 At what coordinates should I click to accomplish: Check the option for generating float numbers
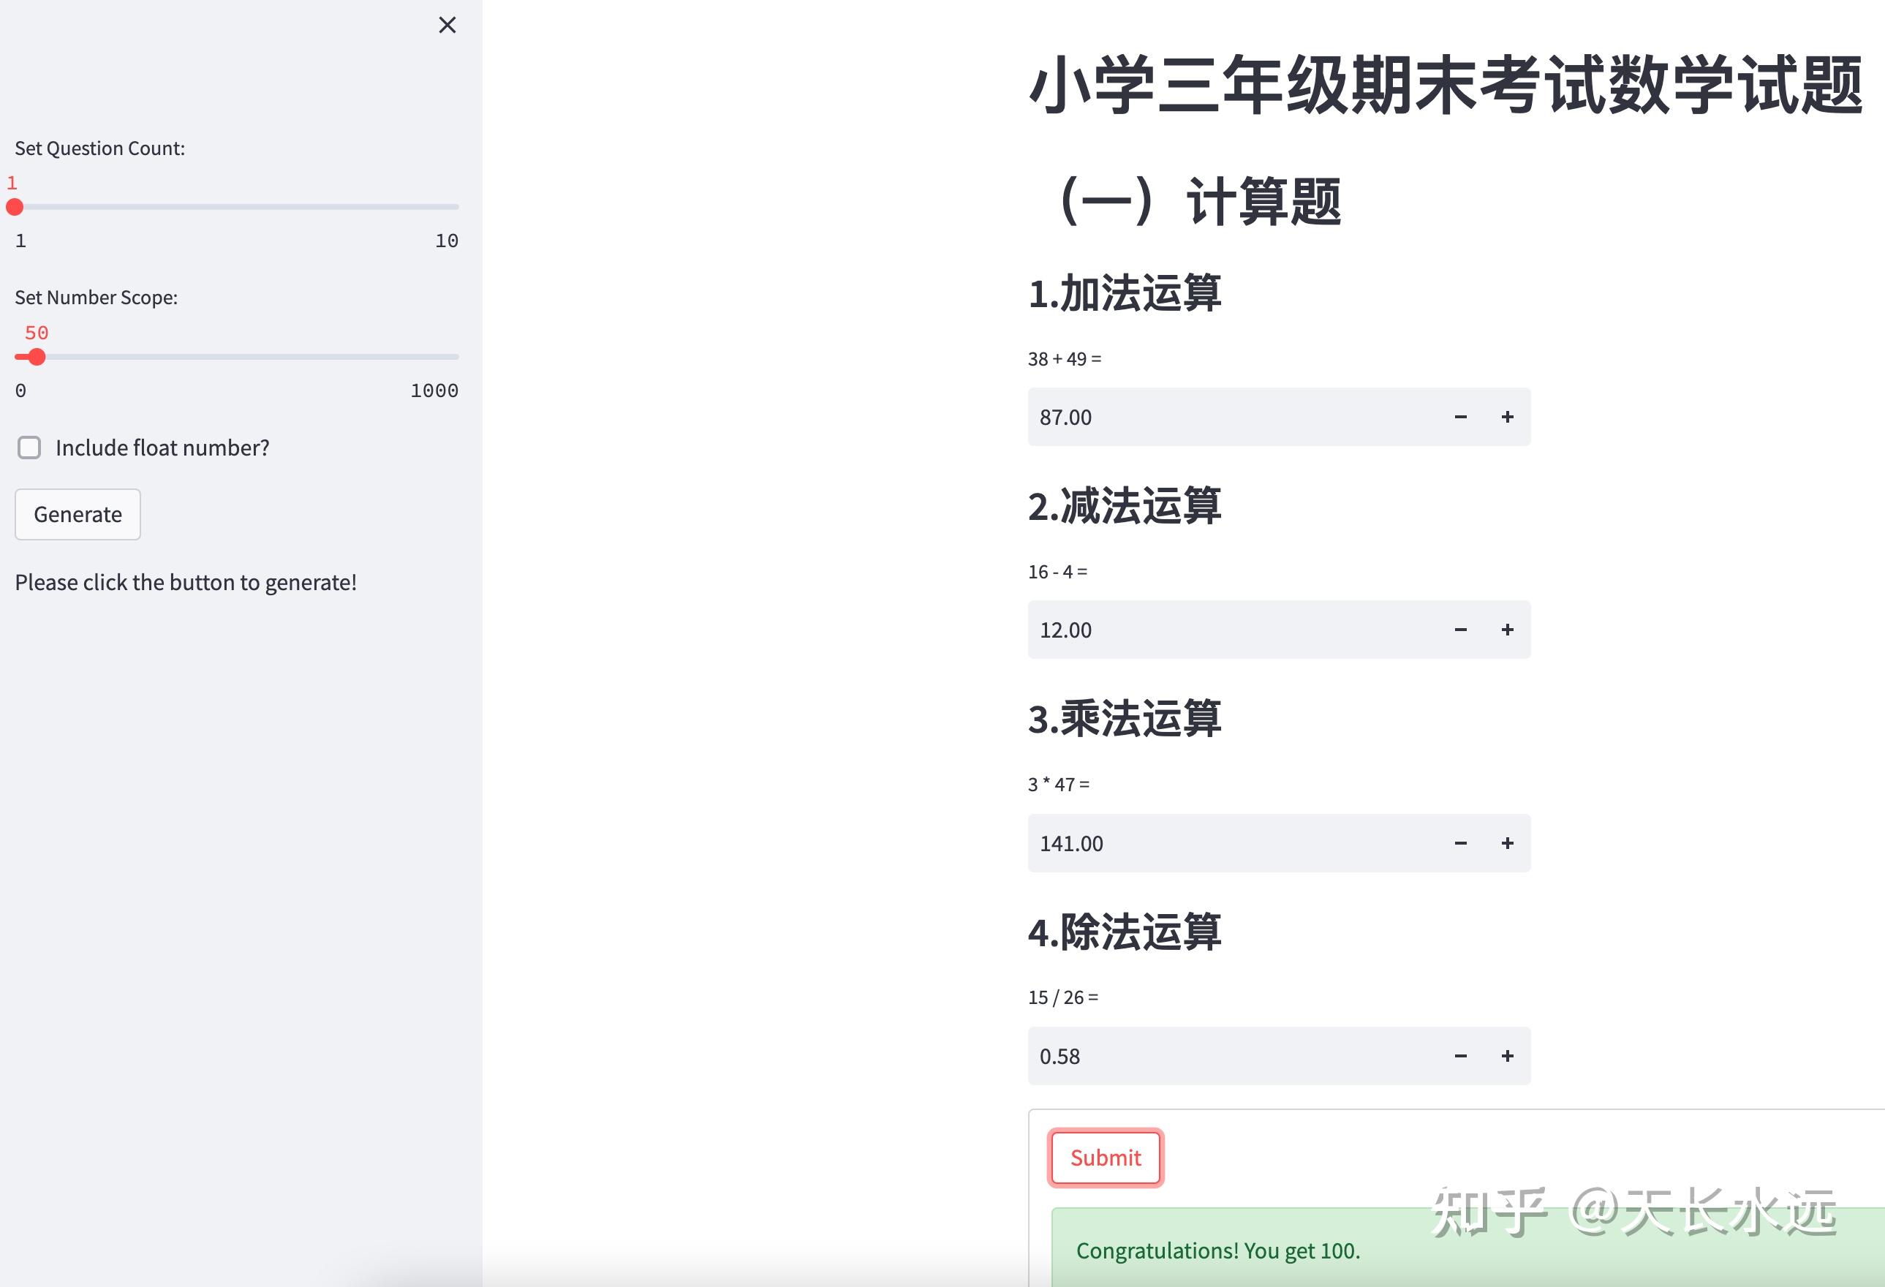[x=29, y=447]
